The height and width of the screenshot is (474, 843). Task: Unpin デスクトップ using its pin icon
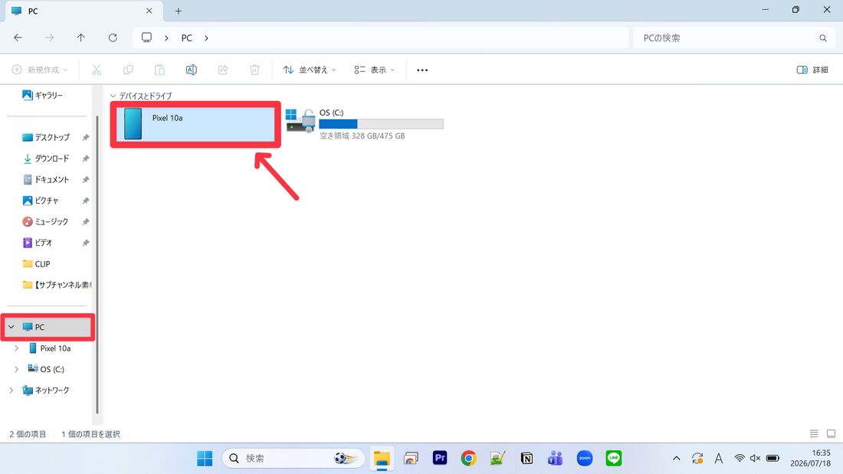[x=86, y=138]
